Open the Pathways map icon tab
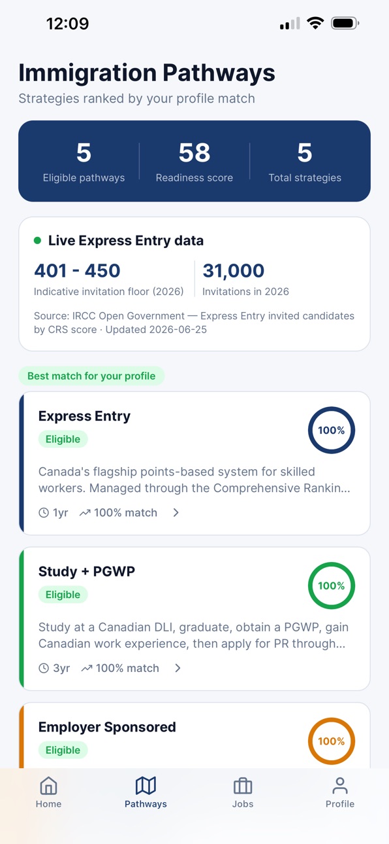The height and width of the screenshot is (844, 389). tap(146, 785)
